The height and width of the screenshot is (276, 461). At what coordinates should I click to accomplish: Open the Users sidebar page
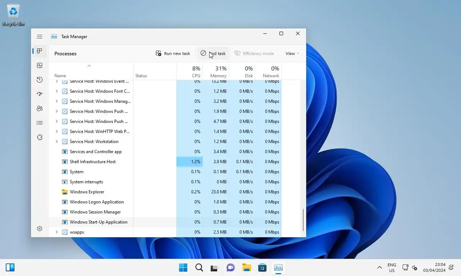(x=40, y=109)
